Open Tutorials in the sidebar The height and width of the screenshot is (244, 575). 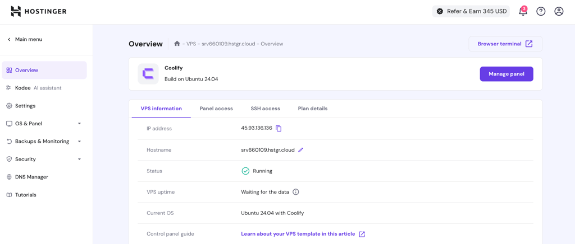[44, 195]
